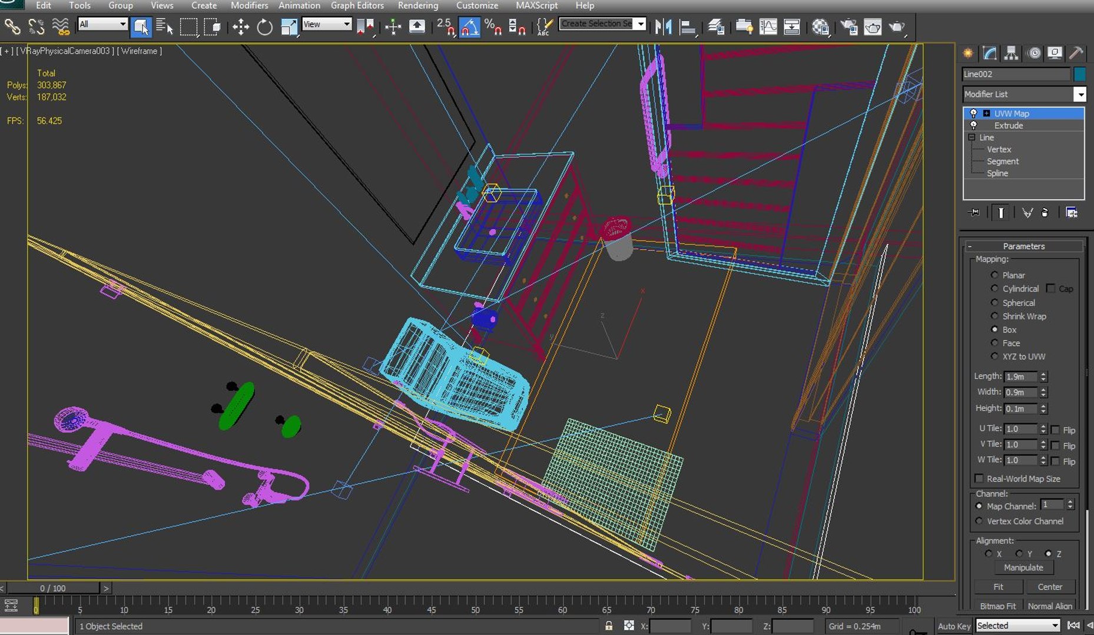
Task: Activate the Select and Rotate tool
Action: click(x=264, y=27)
